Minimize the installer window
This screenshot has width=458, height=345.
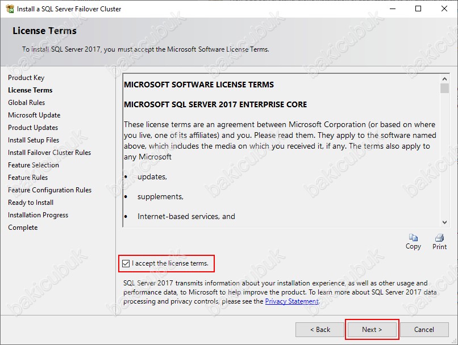pyautogui.click(x=393, y=9)
